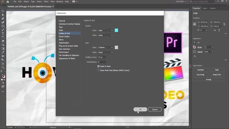The width and height of the screenshot is (229, 129).
Task: Open the Arrange Documents dropdown in menu bar
Action: tap(75, 1)
